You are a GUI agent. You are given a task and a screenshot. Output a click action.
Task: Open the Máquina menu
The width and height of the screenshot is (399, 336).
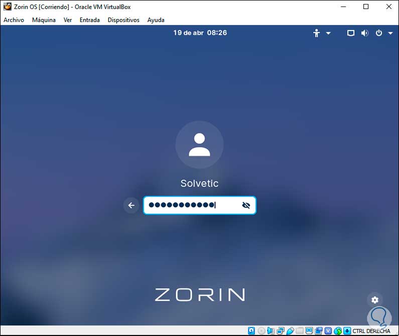tap(44, 20)
